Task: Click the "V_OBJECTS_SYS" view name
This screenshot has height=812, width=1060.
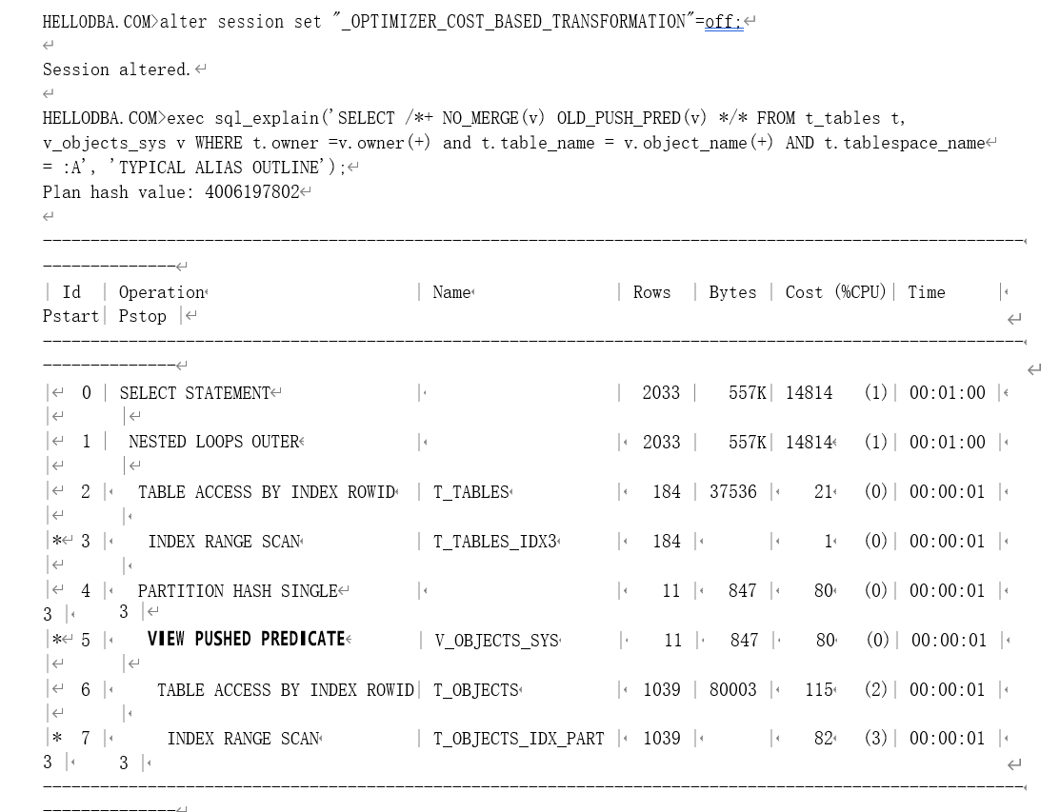Action: click(496, 640)
